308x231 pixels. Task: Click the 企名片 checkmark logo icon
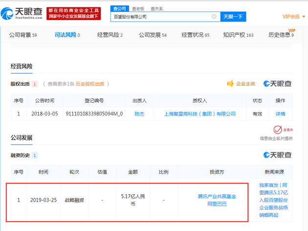[x=278, y=130]
